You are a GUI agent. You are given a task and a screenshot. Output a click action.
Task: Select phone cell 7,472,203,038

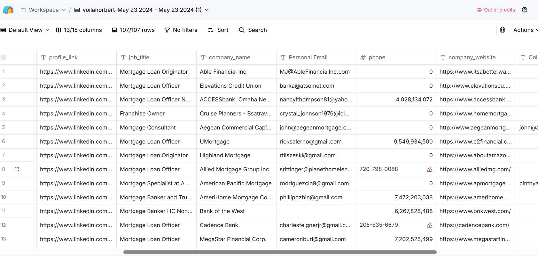[396, 197]
